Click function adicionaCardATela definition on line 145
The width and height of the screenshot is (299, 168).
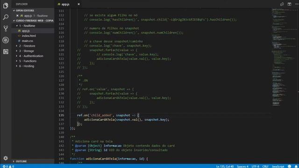pos(101,159)
